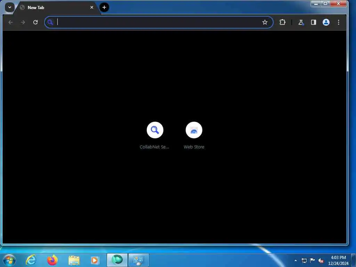The width and height of the screenshot is (356, 267).
Task: Open Windows Explorer from taskbar
Action: [74, 260]
